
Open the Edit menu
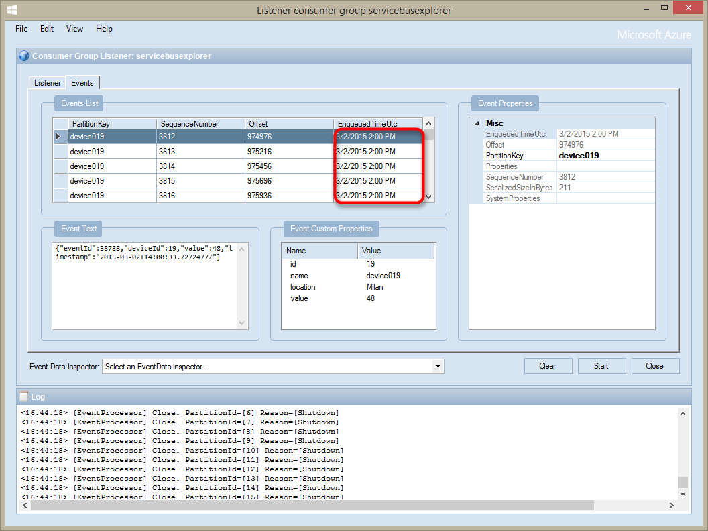coord(46,29)
